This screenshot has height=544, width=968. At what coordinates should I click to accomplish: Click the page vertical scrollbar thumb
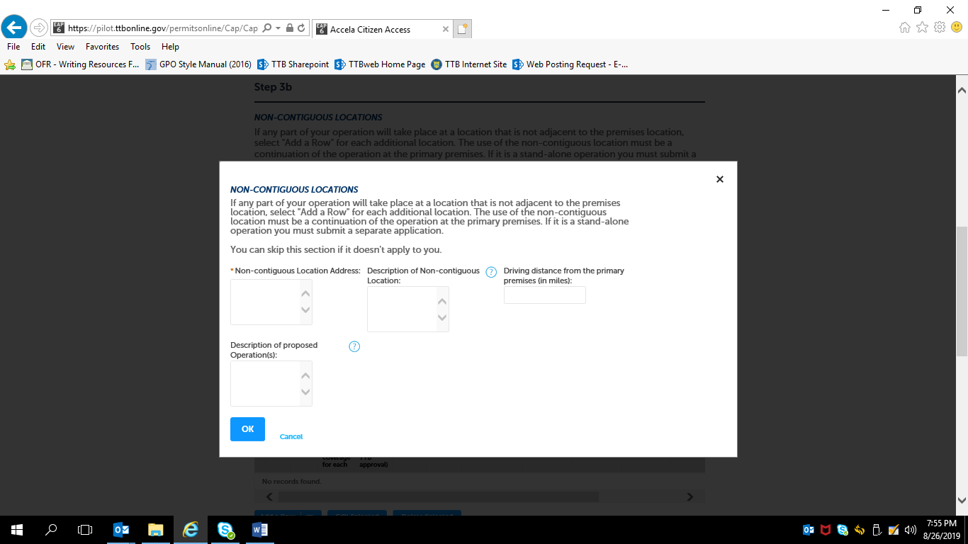pyautogui.click(x=962, y=291)
